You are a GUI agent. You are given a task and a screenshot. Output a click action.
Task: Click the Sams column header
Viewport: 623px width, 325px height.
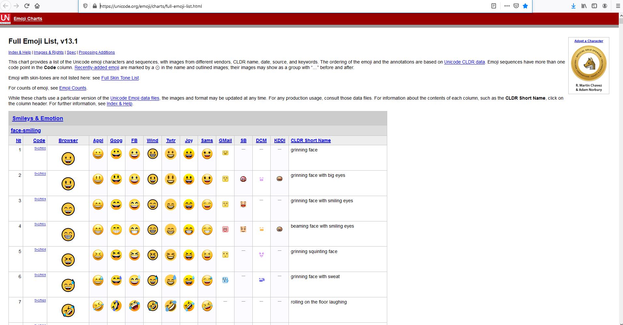[x=207, y=140]
